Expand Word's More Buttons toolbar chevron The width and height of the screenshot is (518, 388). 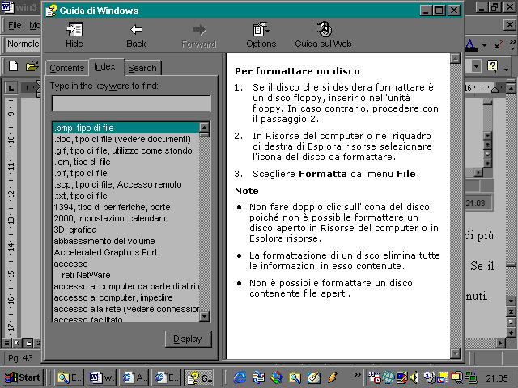512,44
